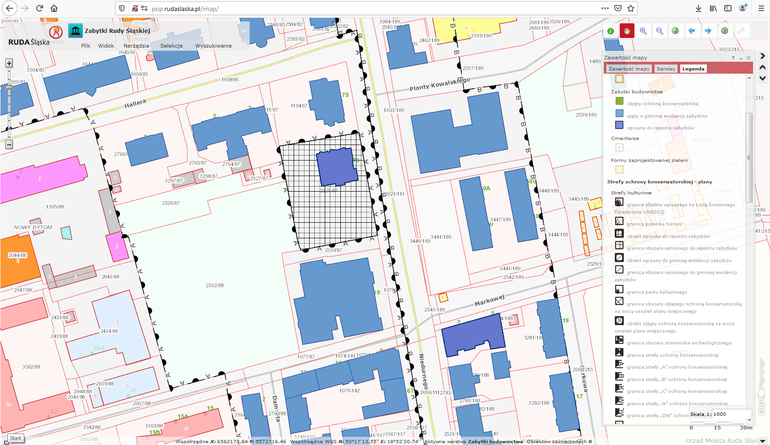The image size is (770, 445).
Task: Reload the page in the browser
Action: (x=39, y=8)
